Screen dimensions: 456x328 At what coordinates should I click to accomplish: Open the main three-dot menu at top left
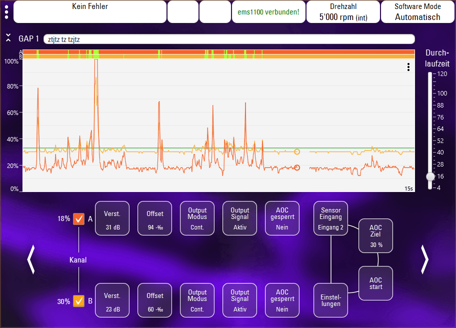click(x=6, y=12)
